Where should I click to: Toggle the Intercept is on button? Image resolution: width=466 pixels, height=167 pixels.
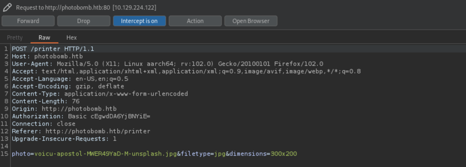139,21
